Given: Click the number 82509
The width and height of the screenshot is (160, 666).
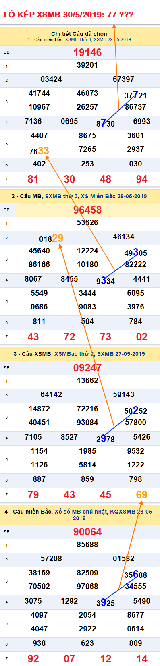Looking at the screenshot, I should (x=87, y=573).
